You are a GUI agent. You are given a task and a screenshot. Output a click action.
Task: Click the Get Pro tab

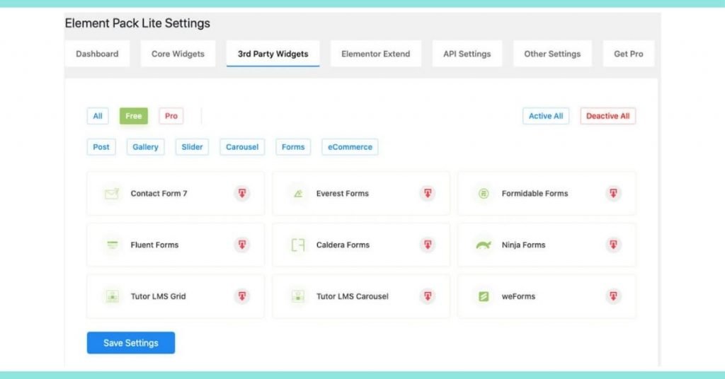tap(629, 54)
